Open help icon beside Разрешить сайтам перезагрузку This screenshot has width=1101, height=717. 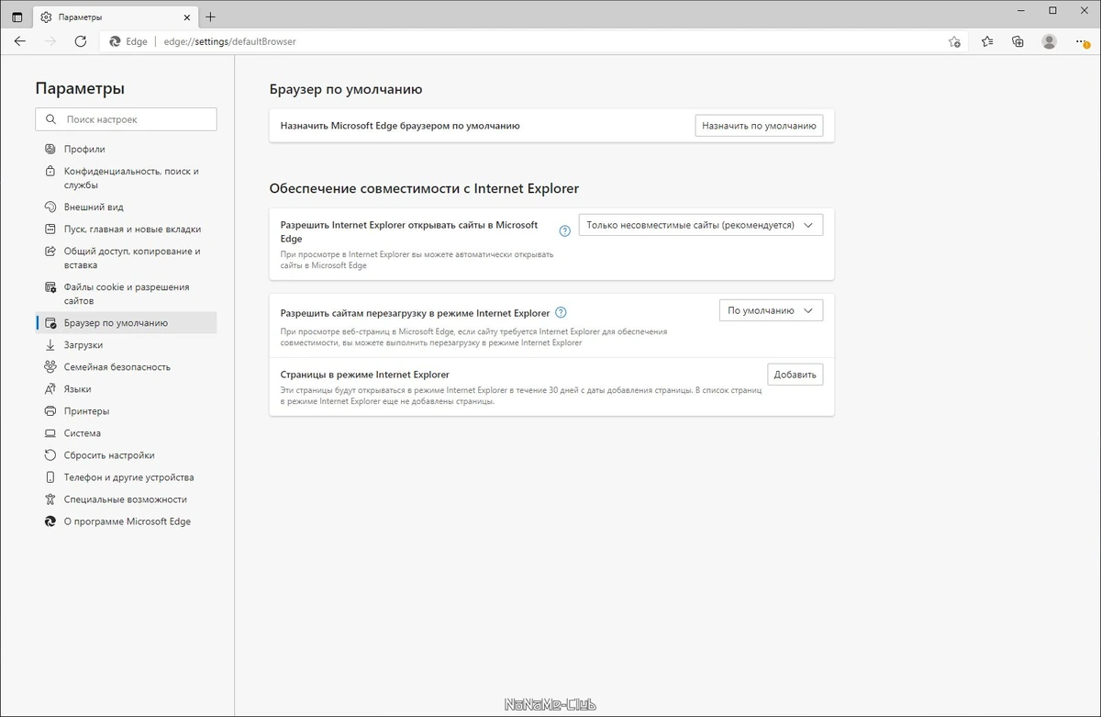point(562,312)
